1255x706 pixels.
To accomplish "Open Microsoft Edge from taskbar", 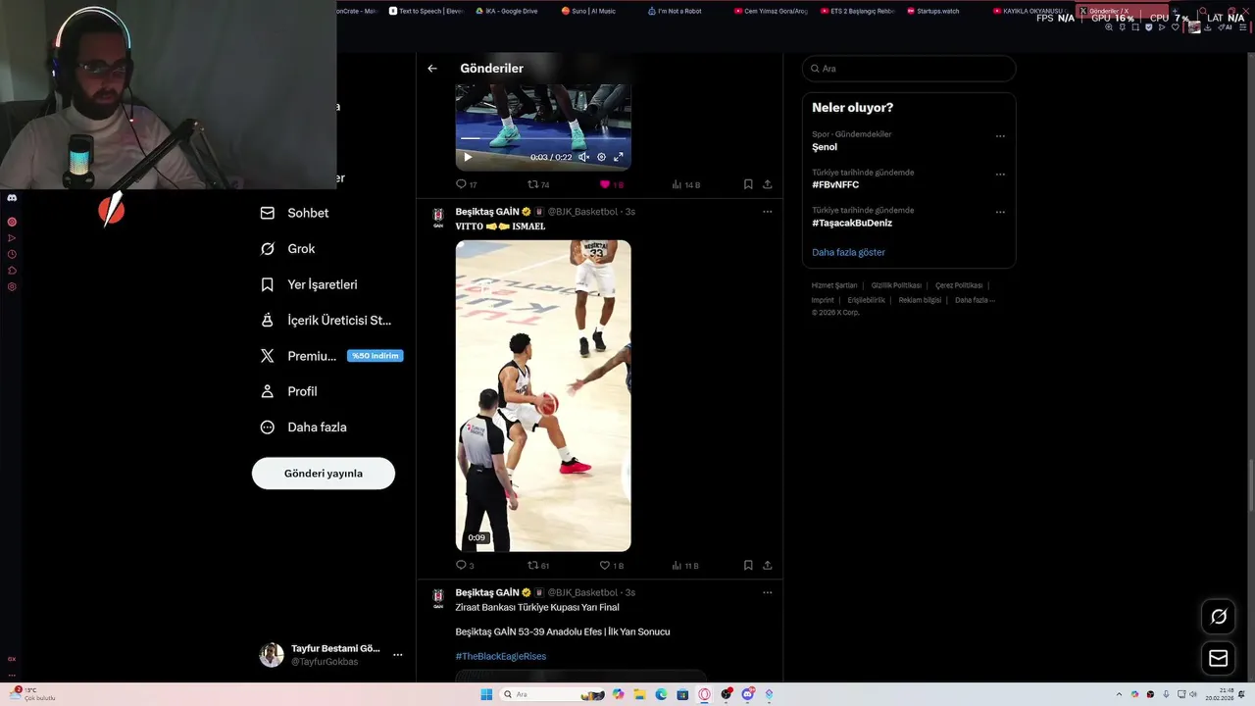I will coord(661,694).
